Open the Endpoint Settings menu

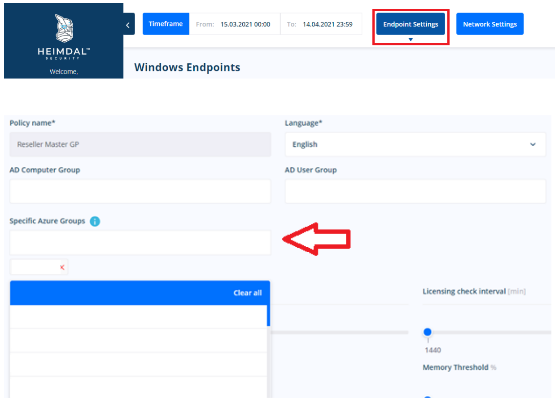pyautogui.click(x=411, y=24)
